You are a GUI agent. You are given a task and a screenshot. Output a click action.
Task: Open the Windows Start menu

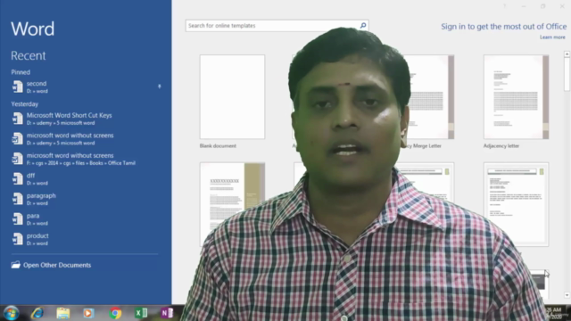click(11, 313)
